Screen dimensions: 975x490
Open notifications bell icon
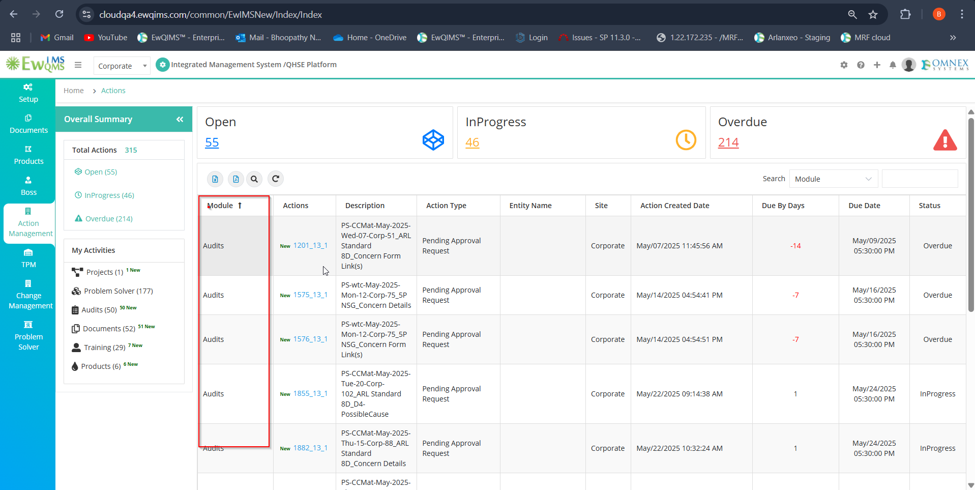click(893, 65)
